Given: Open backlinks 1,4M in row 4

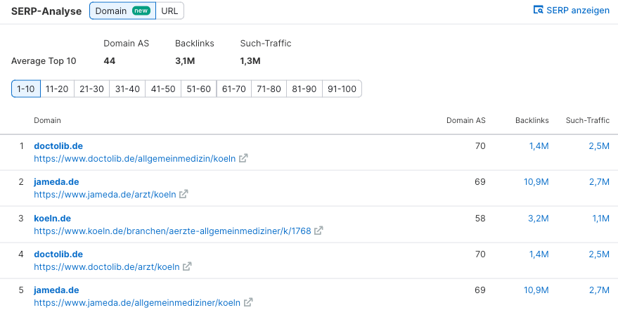Looking at the screenshot, I should click(x=539, y=254).
